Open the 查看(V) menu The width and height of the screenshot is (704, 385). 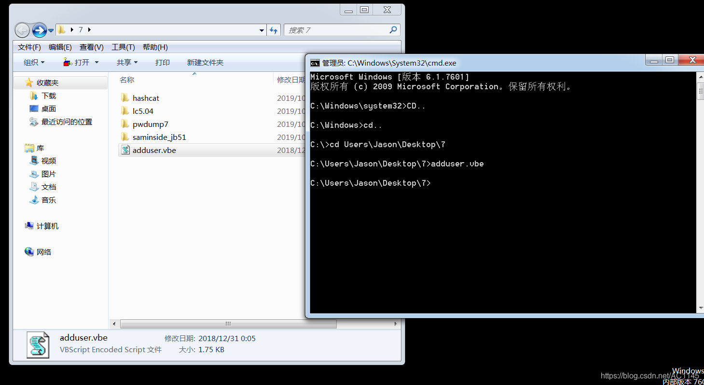click(x=92, y=47)
